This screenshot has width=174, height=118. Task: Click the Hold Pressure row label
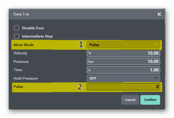[26, 78]
